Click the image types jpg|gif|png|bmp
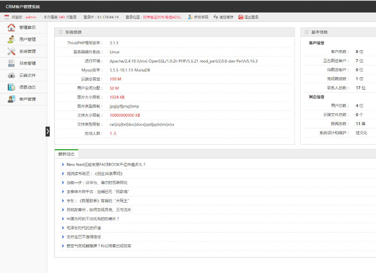The image size is (376, 273). pos(124,106)
